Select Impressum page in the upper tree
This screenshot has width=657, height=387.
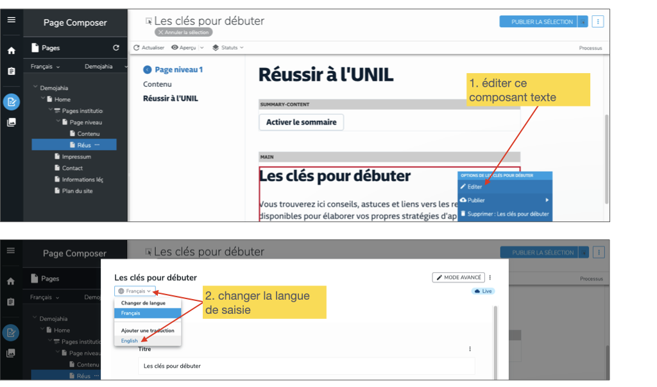[76, 157]
